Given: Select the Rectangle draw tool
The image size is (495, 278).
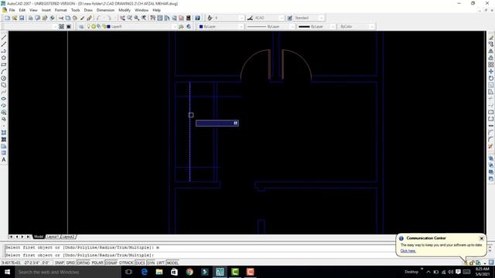Looking at the screenshot, I should tap(4, 65).
